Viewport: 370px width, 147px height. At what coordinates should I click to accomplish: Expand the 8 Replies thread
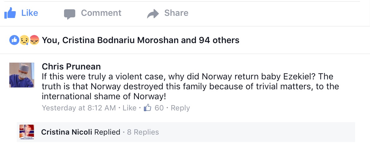pos(143,132)
